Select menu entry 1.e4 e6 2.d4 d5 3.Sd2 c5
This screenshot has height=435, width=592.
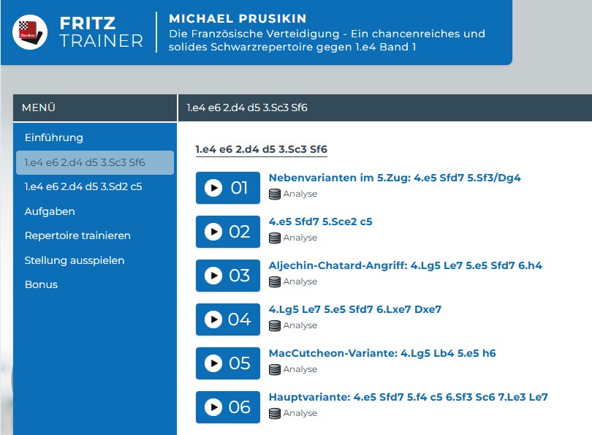pos(83,186)
